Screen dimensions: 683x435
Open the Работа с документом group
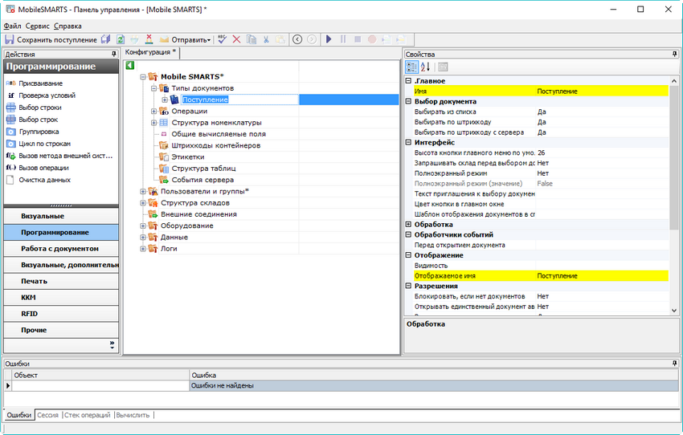tap(61, 249)
